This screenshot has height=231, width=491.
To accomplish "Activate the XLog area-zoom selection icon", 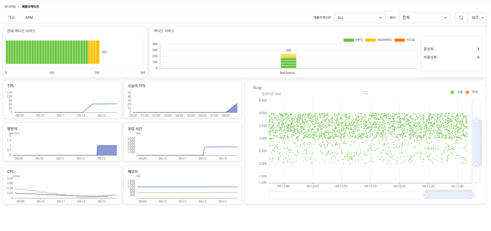I will 365,93.
